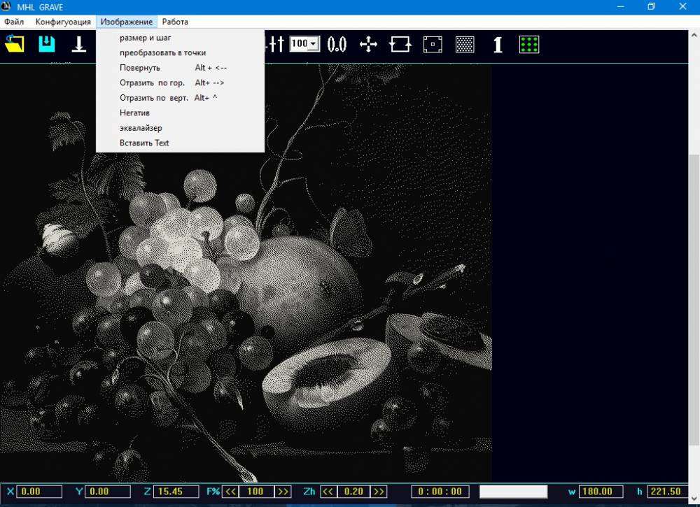The width and height of the screenshot is (700, 507).
Task: Click the open file folder icon
Action: [15, 44]
